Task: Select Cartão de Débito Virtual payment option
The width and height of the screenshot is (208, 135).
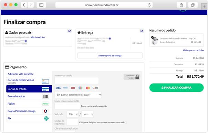Action: tap(29, 81)
